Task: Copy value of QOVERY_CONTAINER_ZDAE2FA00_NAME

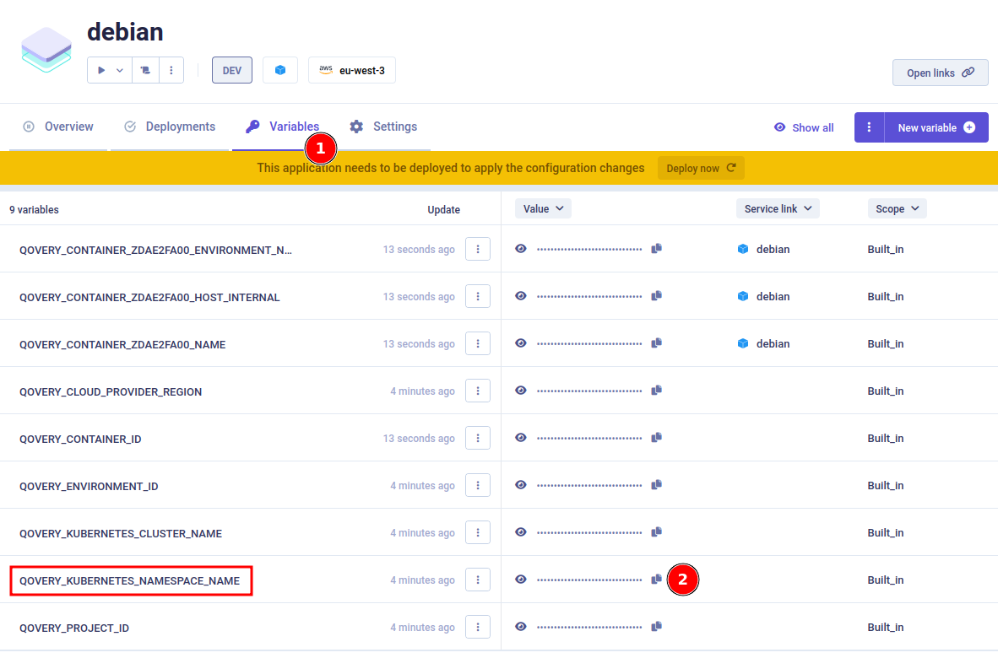Action: [x=657, y=342]
